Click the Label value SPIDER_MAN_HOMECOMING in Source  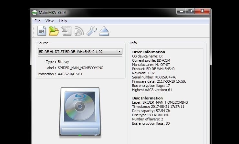[80, 68]
